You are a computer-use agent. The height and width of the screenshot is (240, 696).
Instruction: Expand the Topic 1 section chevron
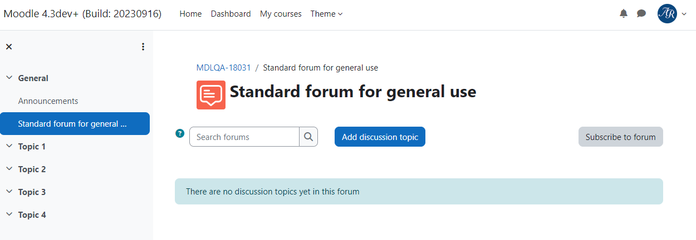pos(9,147)
